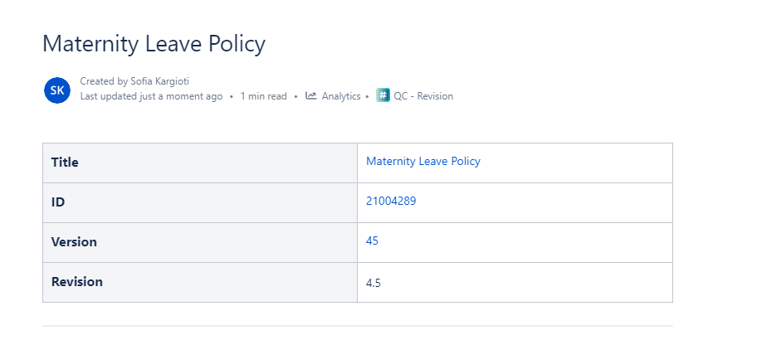Click the '1 min read' text
Image resolution: width=757 pixels, height=345 pixels.
(x=263, y=96)
